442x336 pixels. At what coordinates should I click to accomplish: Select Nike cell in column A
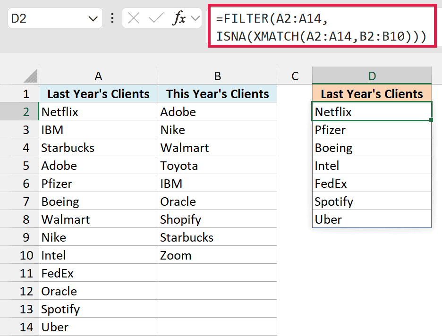(98, 237)
